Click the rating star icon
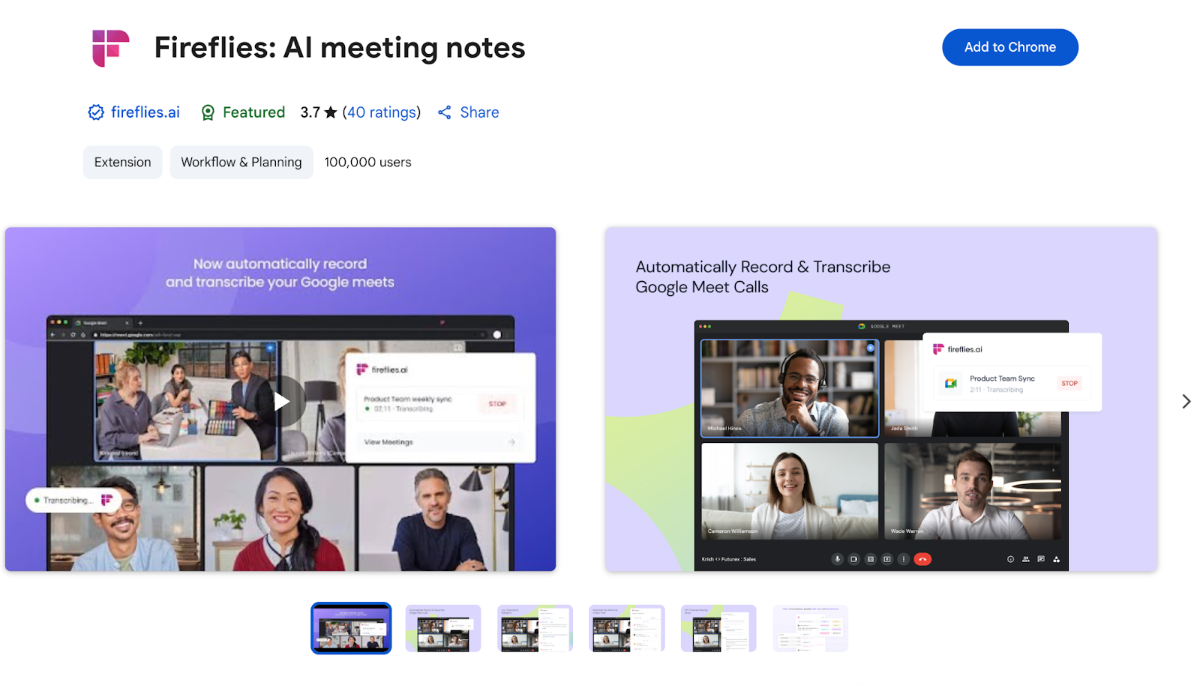This screenshot has height=685, width=1200. click(330, 112)
